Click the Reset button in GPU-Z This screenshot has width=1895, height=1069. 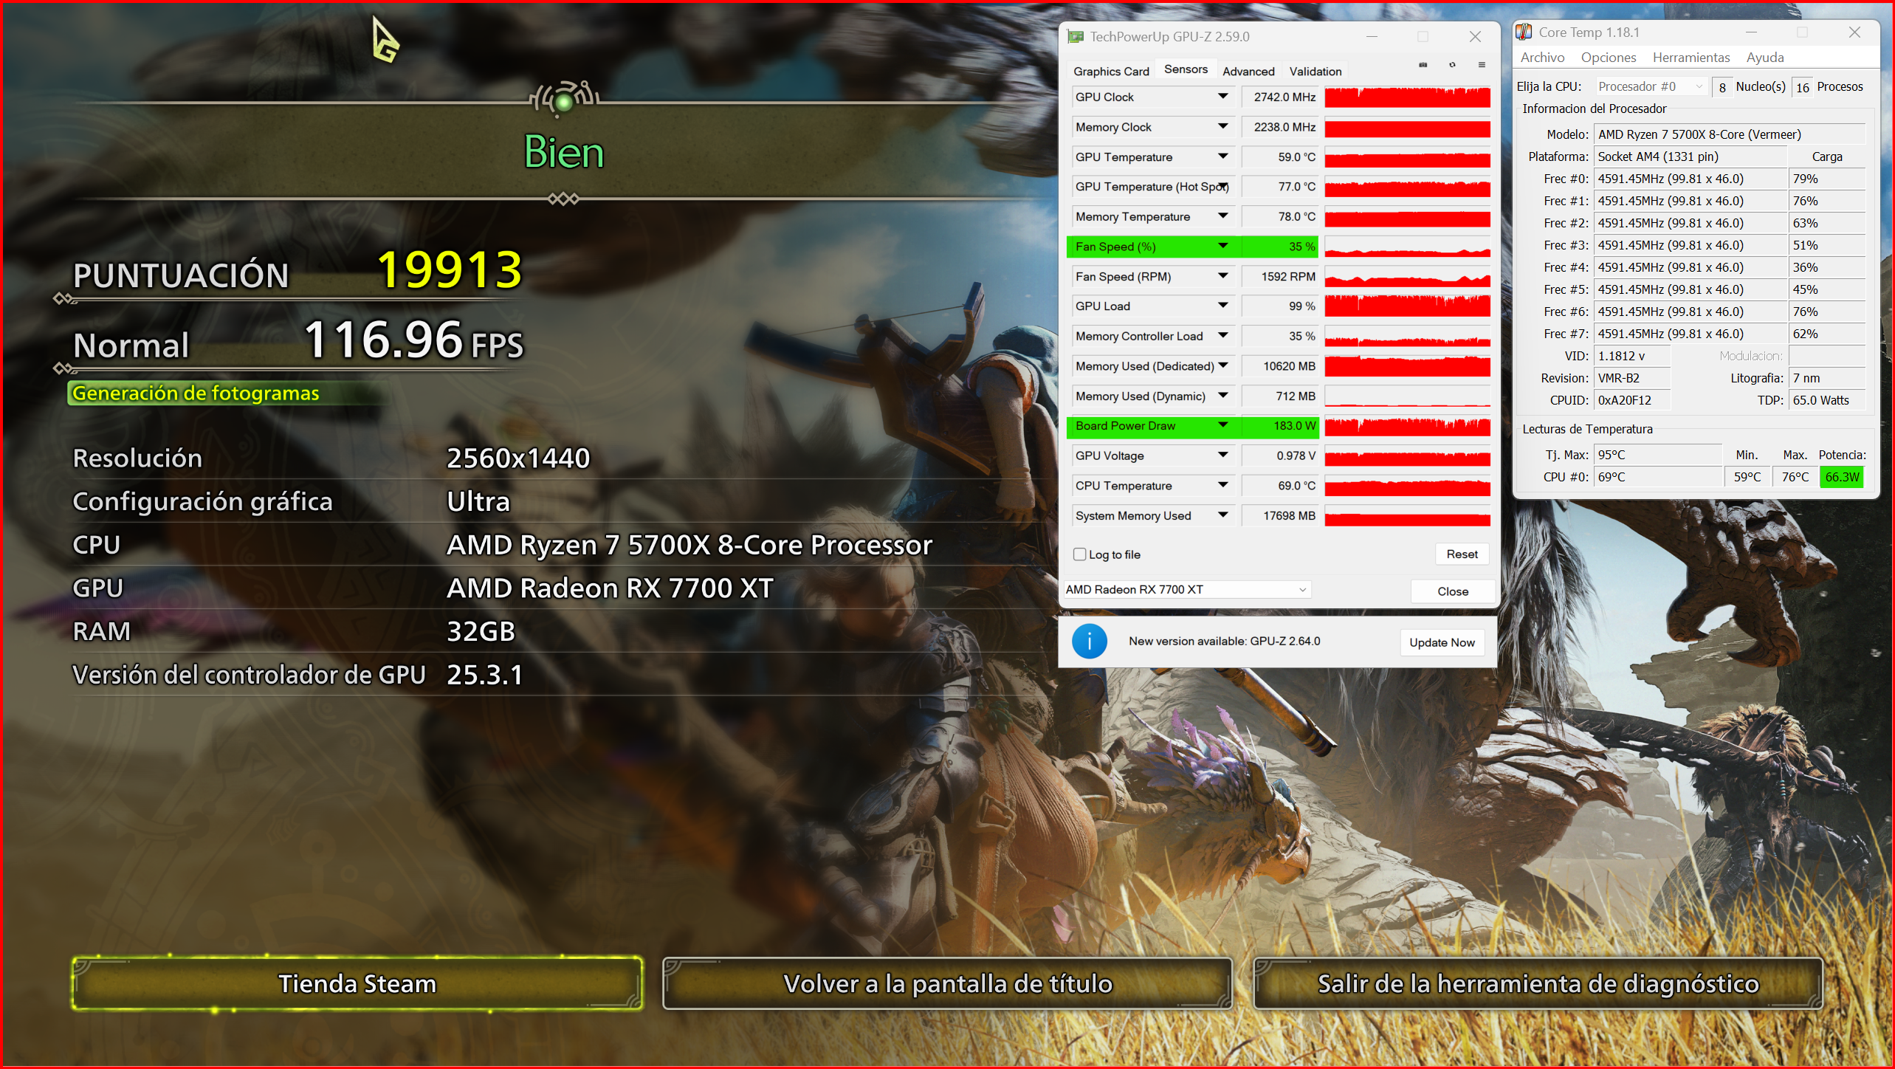1462,554
